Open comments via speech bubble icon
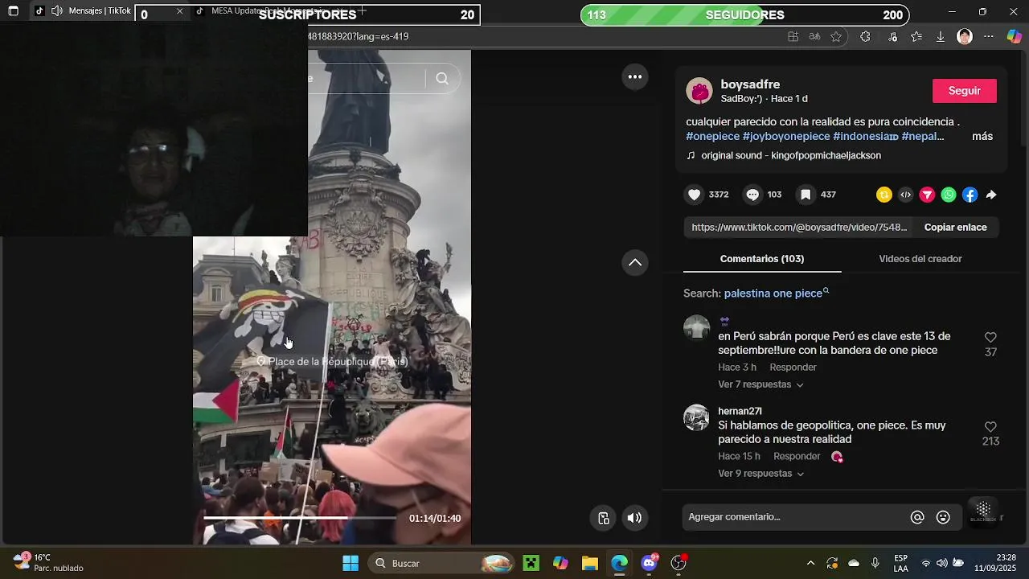The image size is (1029, 579). [x=752, y=195]
